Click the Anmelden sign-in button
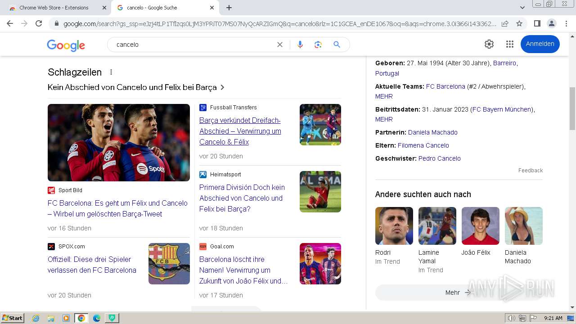The width and height of the screenshot is (576, 324). (540, 44)
